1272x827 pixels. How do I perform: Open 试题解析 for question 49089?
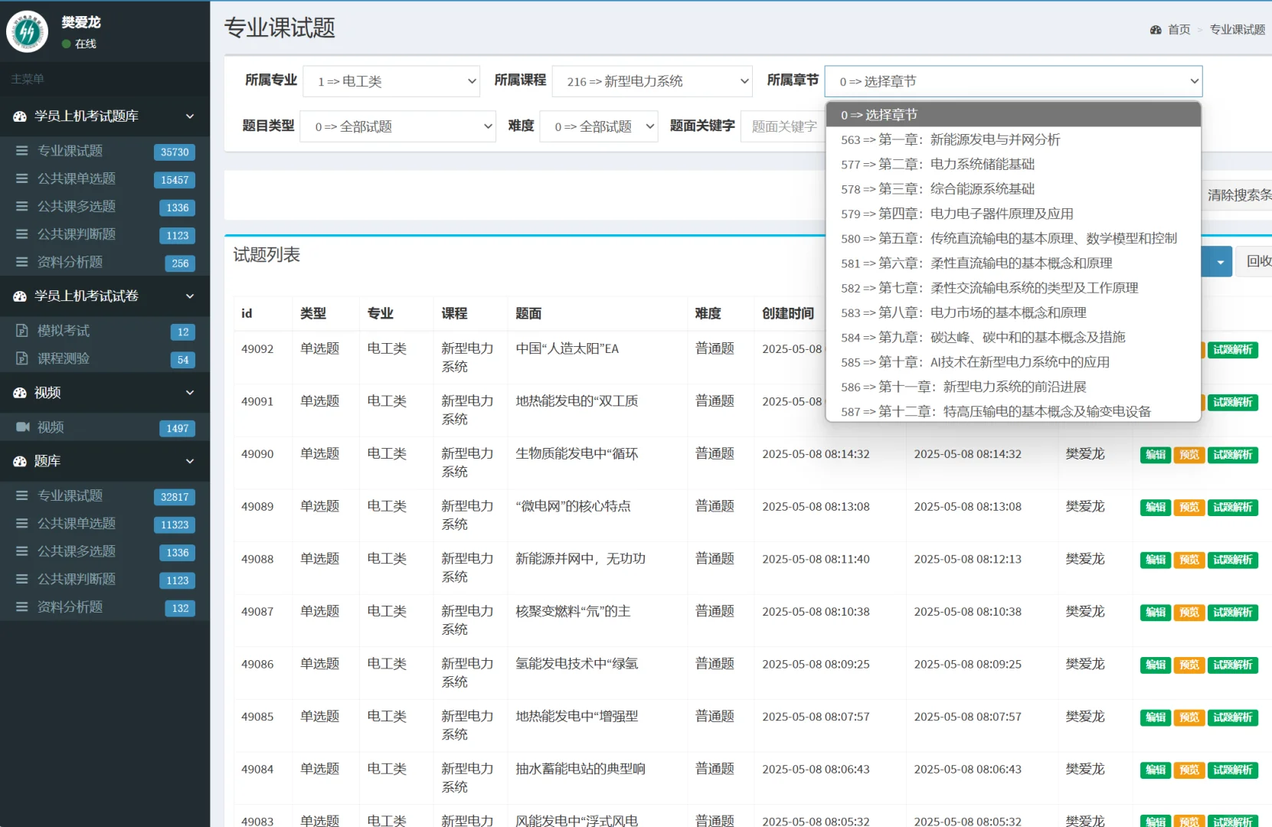[x=1233, y=507]
